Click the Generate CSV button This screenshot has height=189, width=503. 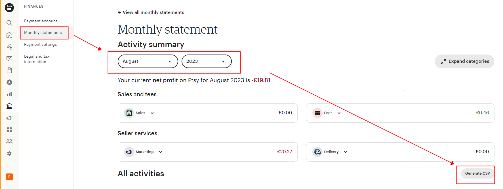pos(477,173)
